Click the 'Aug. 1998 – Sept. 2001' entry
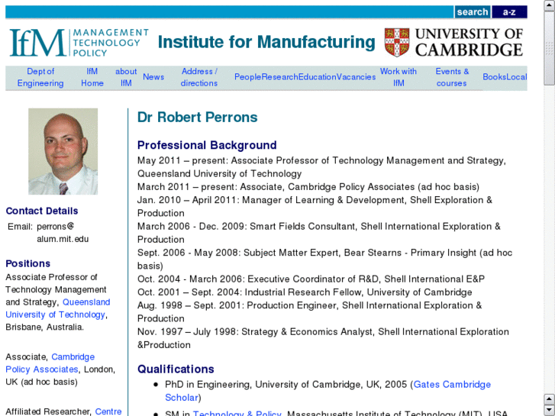 310,312
